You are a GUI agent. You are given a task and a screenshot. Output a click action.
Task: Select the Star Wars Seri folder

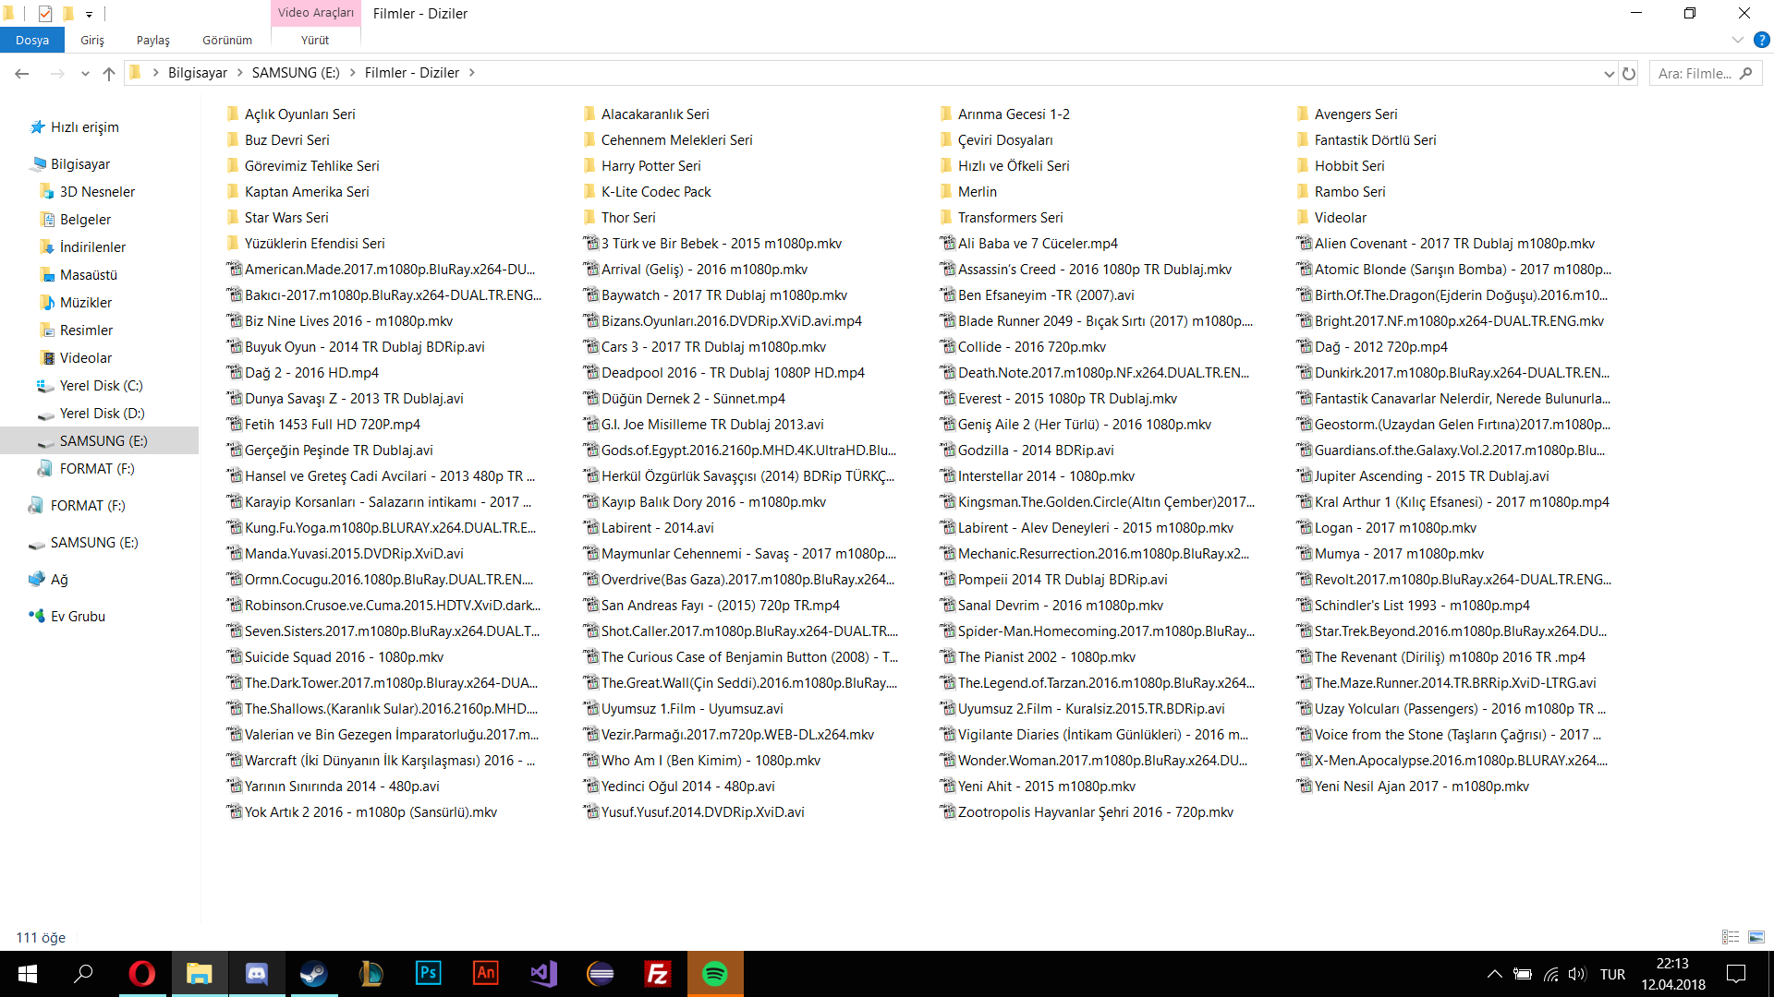coord(286,218)
